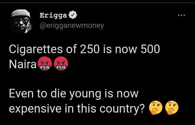195x125 pixels.
Task: Click the second angry cursing emoji
Action: (x=61, y=64)
